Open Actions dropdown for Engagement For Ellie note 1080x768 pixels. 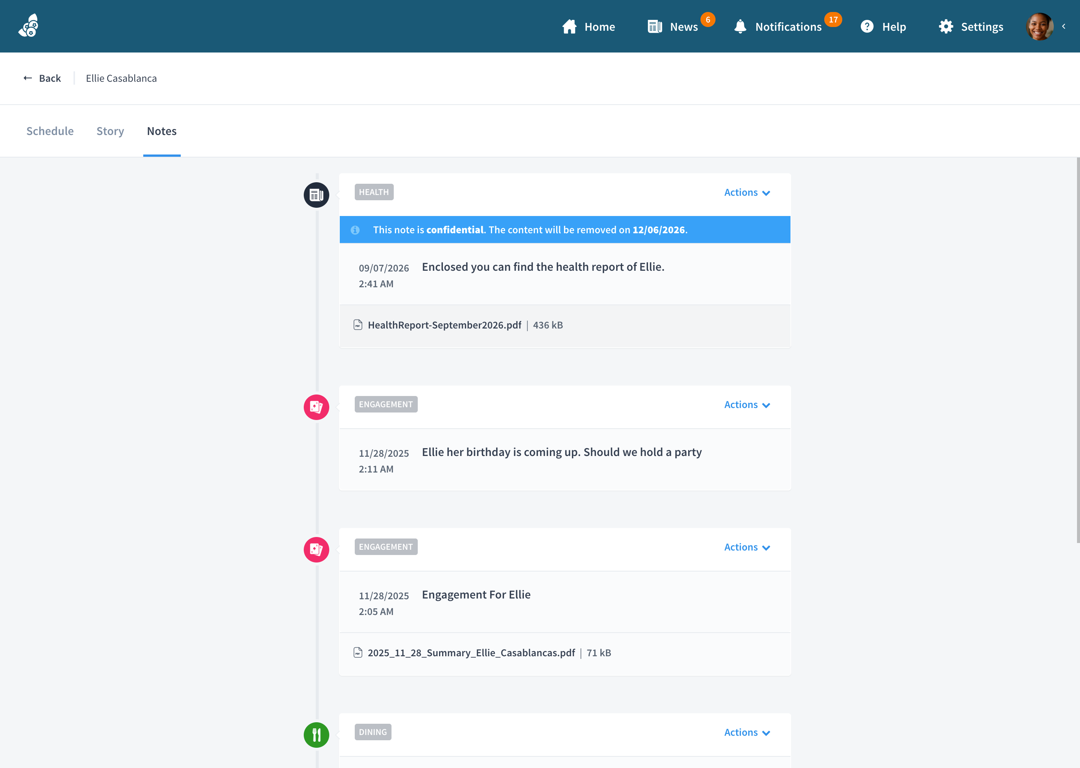pos(747,547)
